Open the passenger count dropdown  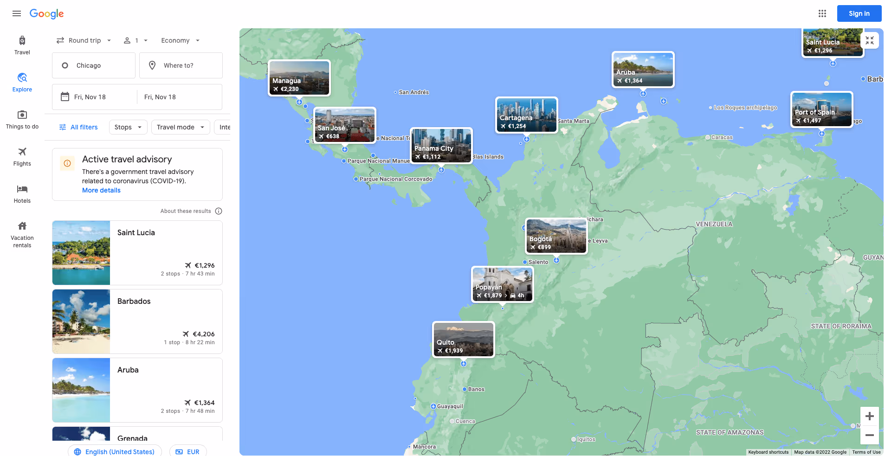136,40
